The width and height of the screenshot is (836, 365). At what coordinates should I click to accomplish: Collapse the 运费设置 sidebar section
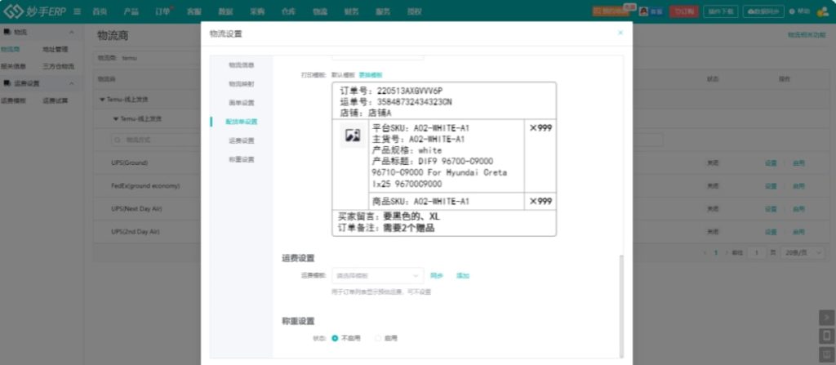(x=72, y=84)
